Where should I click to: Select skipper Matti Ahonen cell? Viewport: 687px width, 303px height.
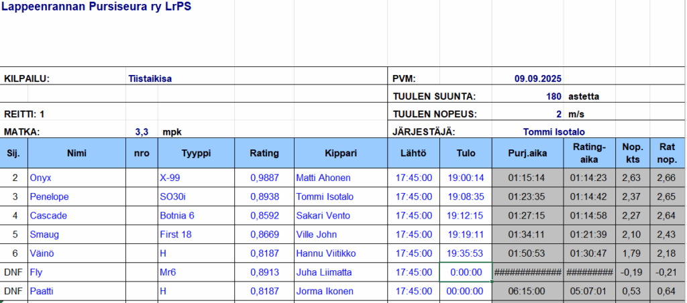(x=323, y=178)
